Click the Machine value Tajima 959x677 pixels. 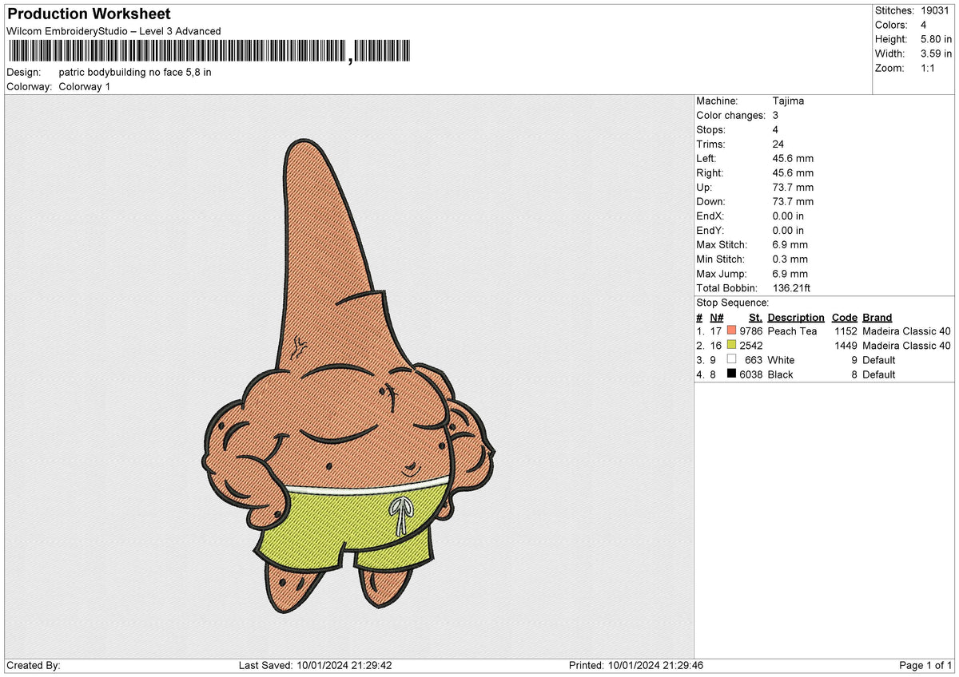pyautogui.click(x=788, y=101)
